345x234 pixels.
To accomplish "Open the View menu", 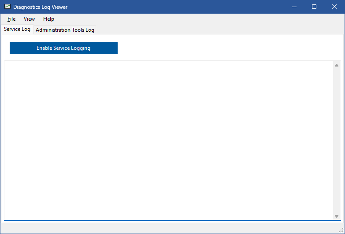I will pos(29,19).
